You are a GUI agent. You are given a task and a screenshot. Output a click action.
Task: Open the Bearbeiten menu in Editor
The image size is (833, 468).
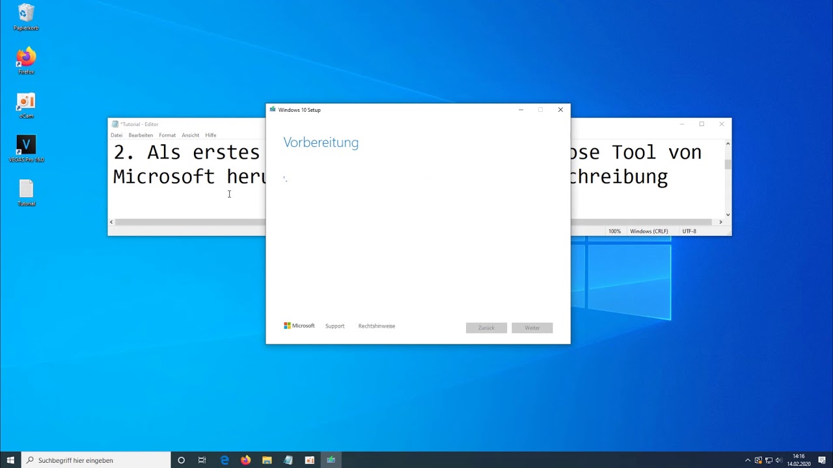pos(141,135)
